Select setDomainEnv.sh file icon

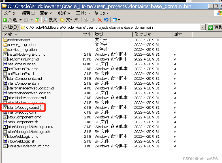point(5,64)
